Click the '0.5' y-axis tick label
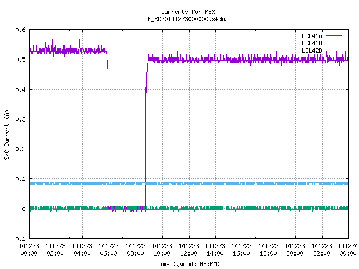Viewport: 359px width, 269px height. (20, 59)
